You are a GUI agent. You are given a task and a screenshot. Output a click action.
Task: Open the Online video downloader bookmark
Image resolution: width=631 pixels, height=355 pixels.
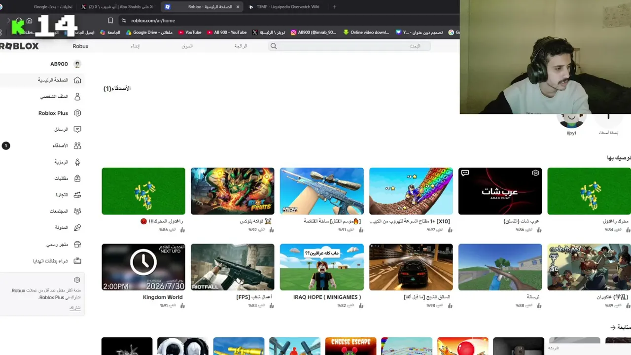(366, 33)
